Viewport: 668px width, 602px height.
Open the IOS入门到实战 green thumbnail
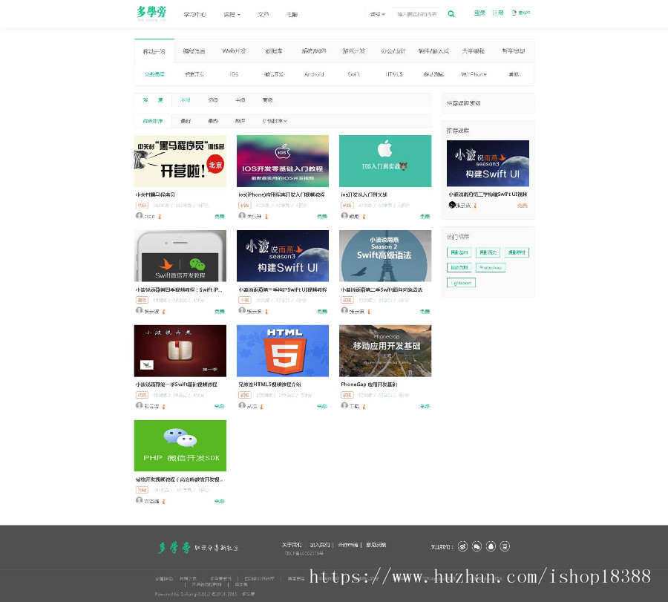click(x=385, y=161)
